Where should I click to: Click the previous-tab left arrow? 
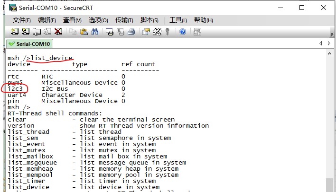[x=320, y=44]
